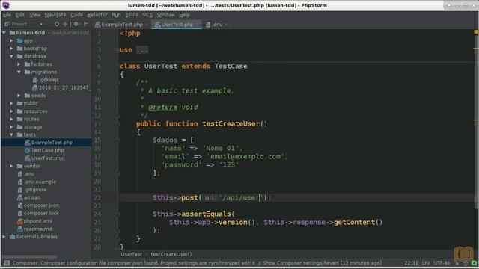Click the collapse-all icon in Project toolbar
Viewport: 479px width, 269px height.
tap(65, 24)
